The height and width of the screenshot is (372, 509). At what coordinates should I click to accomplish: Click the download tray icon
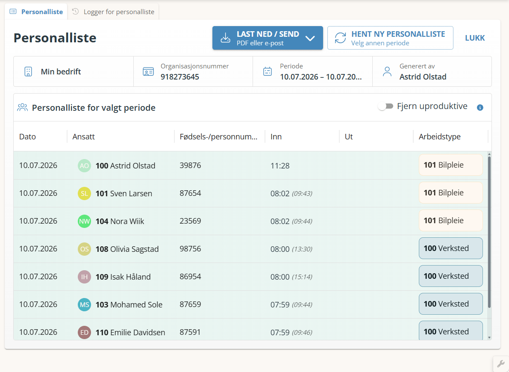coord(225,38)
